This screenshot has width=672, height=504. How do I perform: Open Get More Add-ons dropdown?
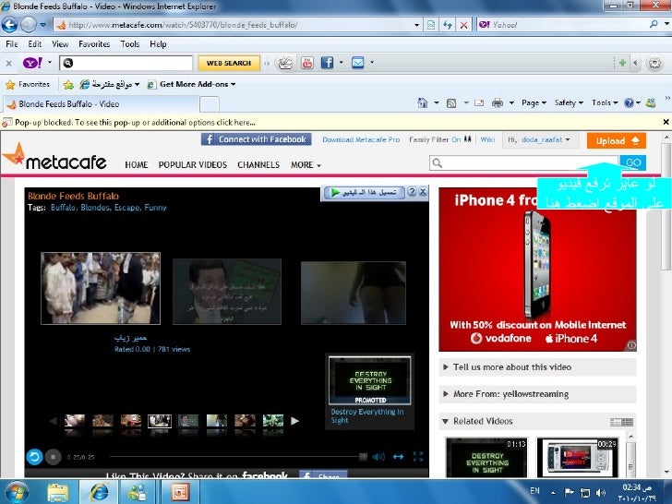tap(192, 84)
